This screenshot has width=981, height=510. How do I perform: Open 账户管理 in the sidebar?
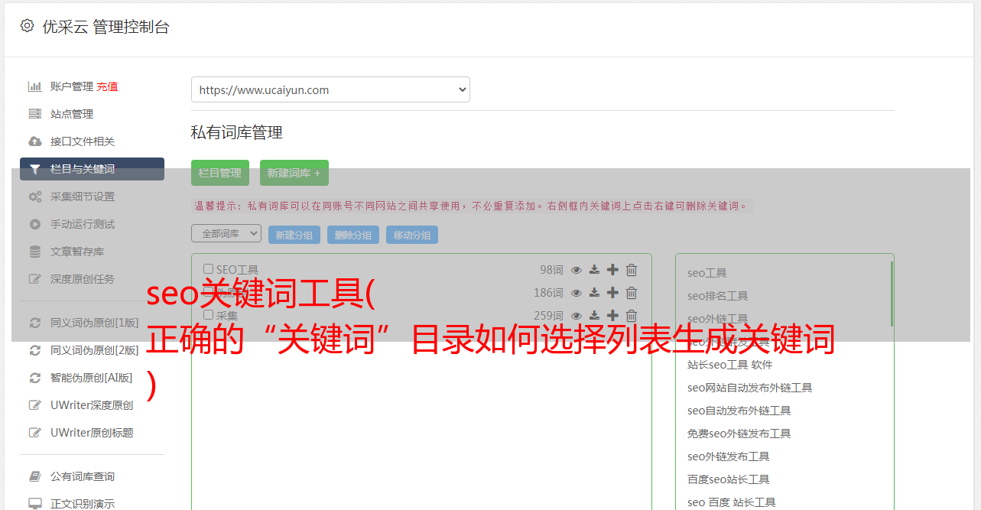72,86
